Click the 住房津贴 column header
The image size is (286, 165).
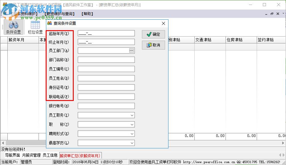(241, 40)
